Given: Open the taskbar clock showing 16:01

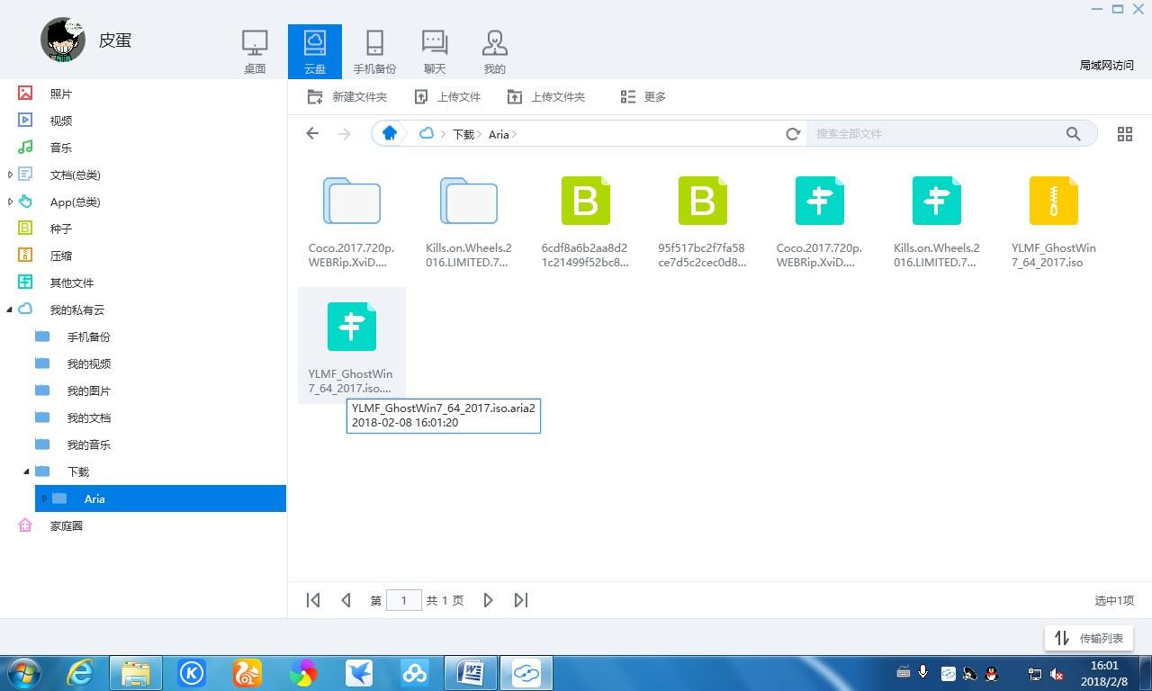Looking at the screenshot, I should pyautogui.click(x=1104, y=673).
